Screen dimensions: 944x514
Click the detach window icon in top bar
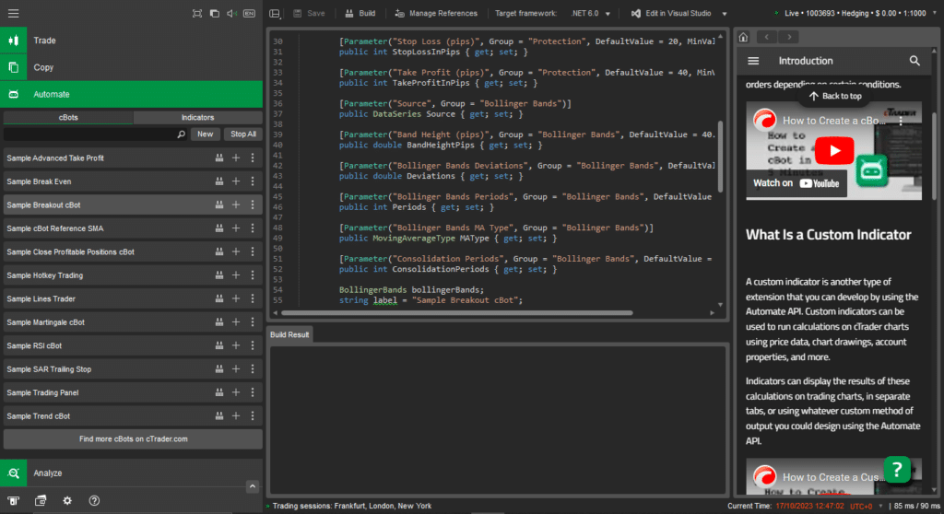pyautogui.click(x=214, y=13)
